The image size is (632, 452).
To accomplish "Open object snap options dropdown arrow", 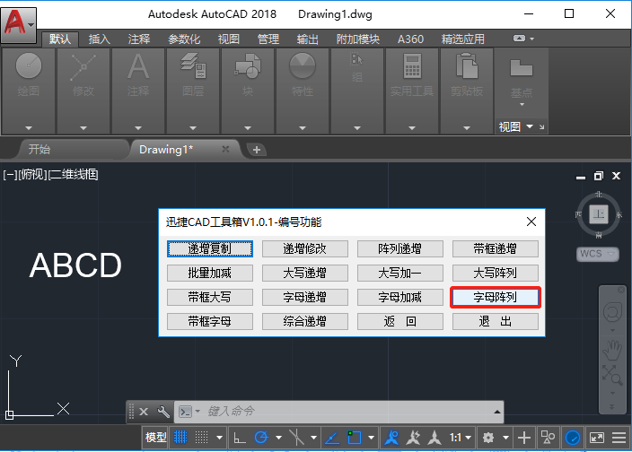I will pos(372,438).
